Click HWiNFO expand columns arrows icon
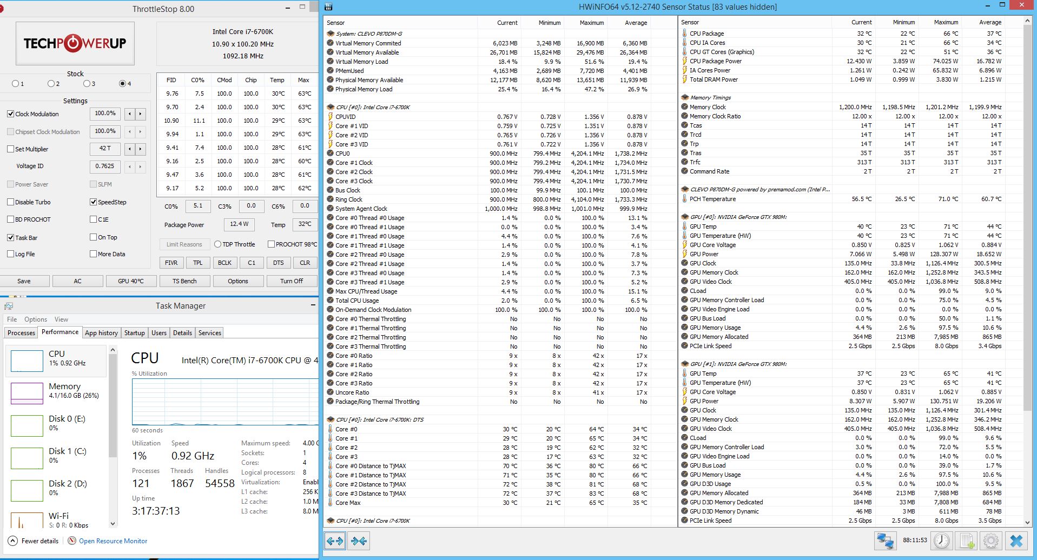Screen dimensions: 1037x560 click(335, 541)
